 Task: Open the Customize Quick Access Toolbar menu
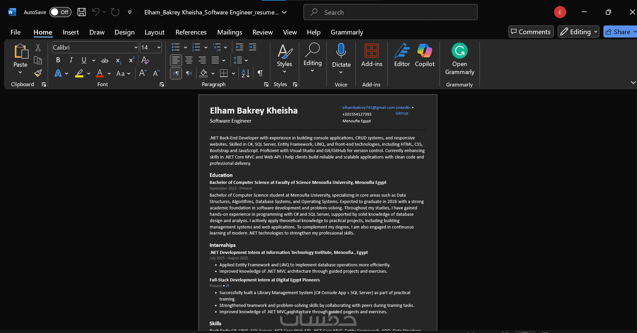click(x=130, y=12)
